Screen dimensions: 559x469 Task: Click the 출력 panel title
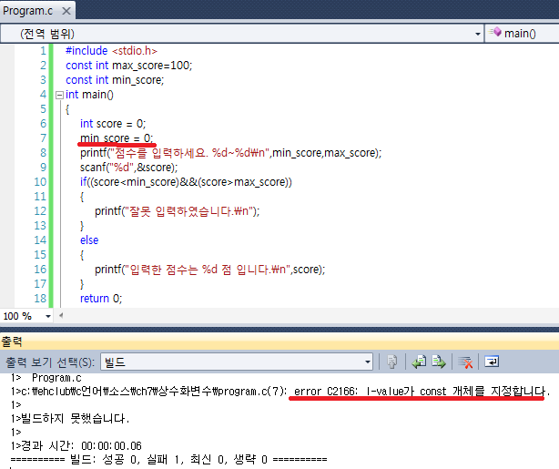(12, 342)
